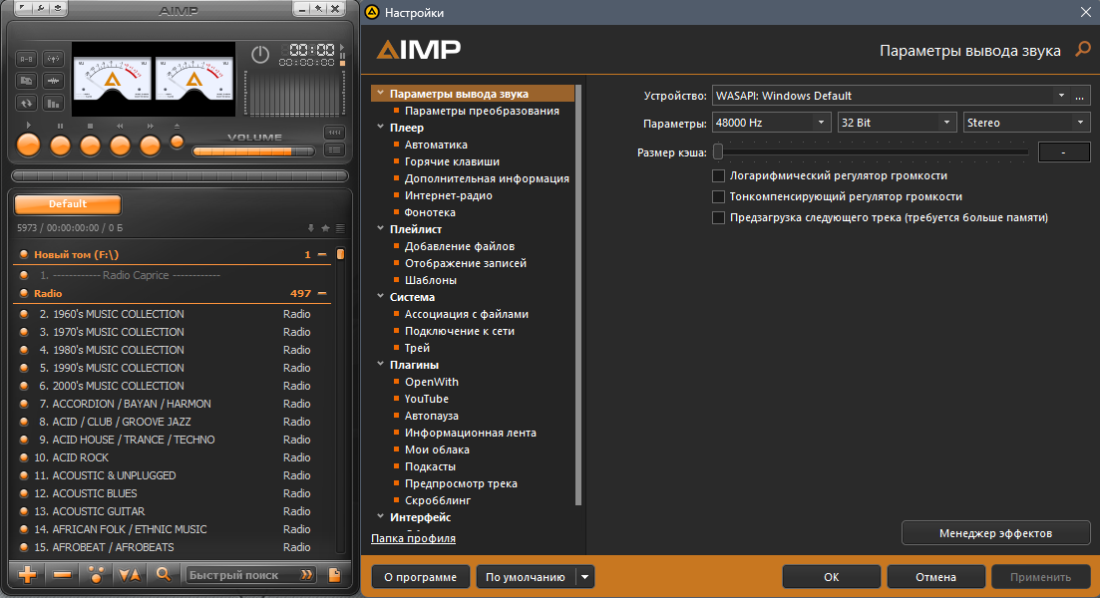The height and width of the screenshot is (598, 1100).
Task: Click the track seek bar in player
Action: click(x=180, y=176)
